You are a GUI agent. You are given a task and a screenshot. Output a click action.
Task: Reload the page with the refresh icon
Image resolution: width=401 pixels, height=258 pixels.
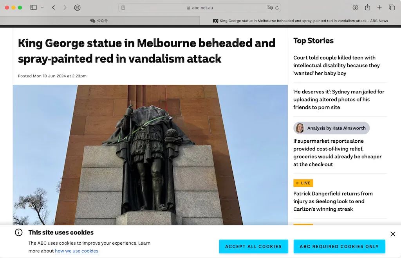277,8
